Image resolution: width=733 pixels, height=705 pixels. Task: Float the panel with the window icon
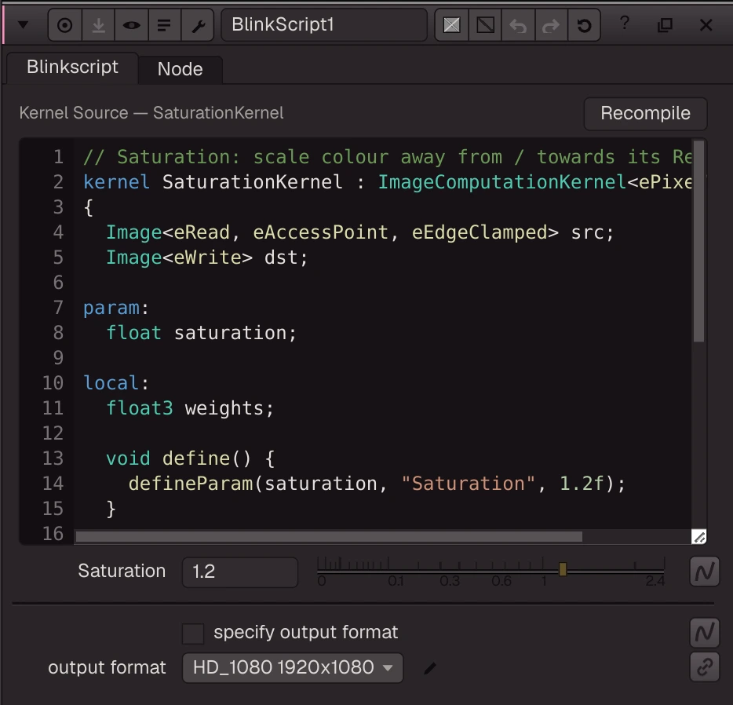pyautogui.click(x=665, y=25)
